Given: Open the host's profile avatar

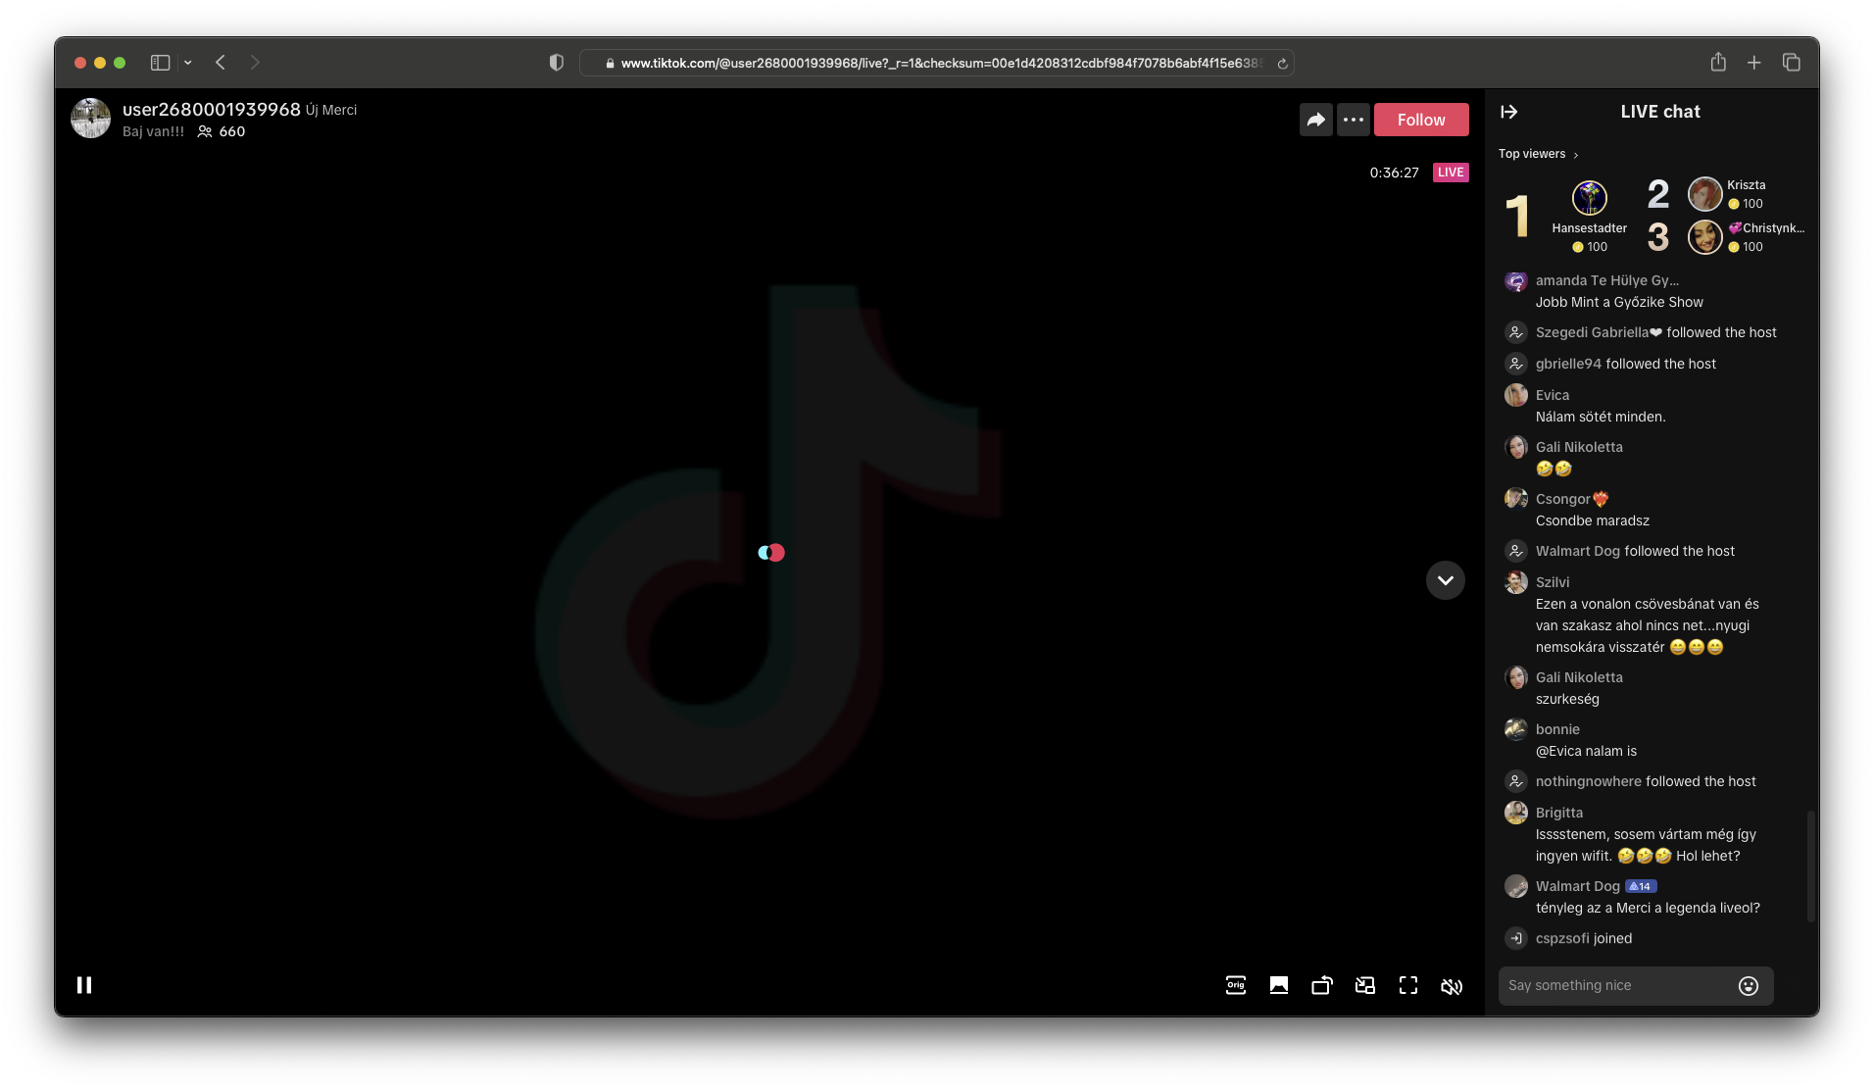Looking at the screenshot, I should 91,119.
